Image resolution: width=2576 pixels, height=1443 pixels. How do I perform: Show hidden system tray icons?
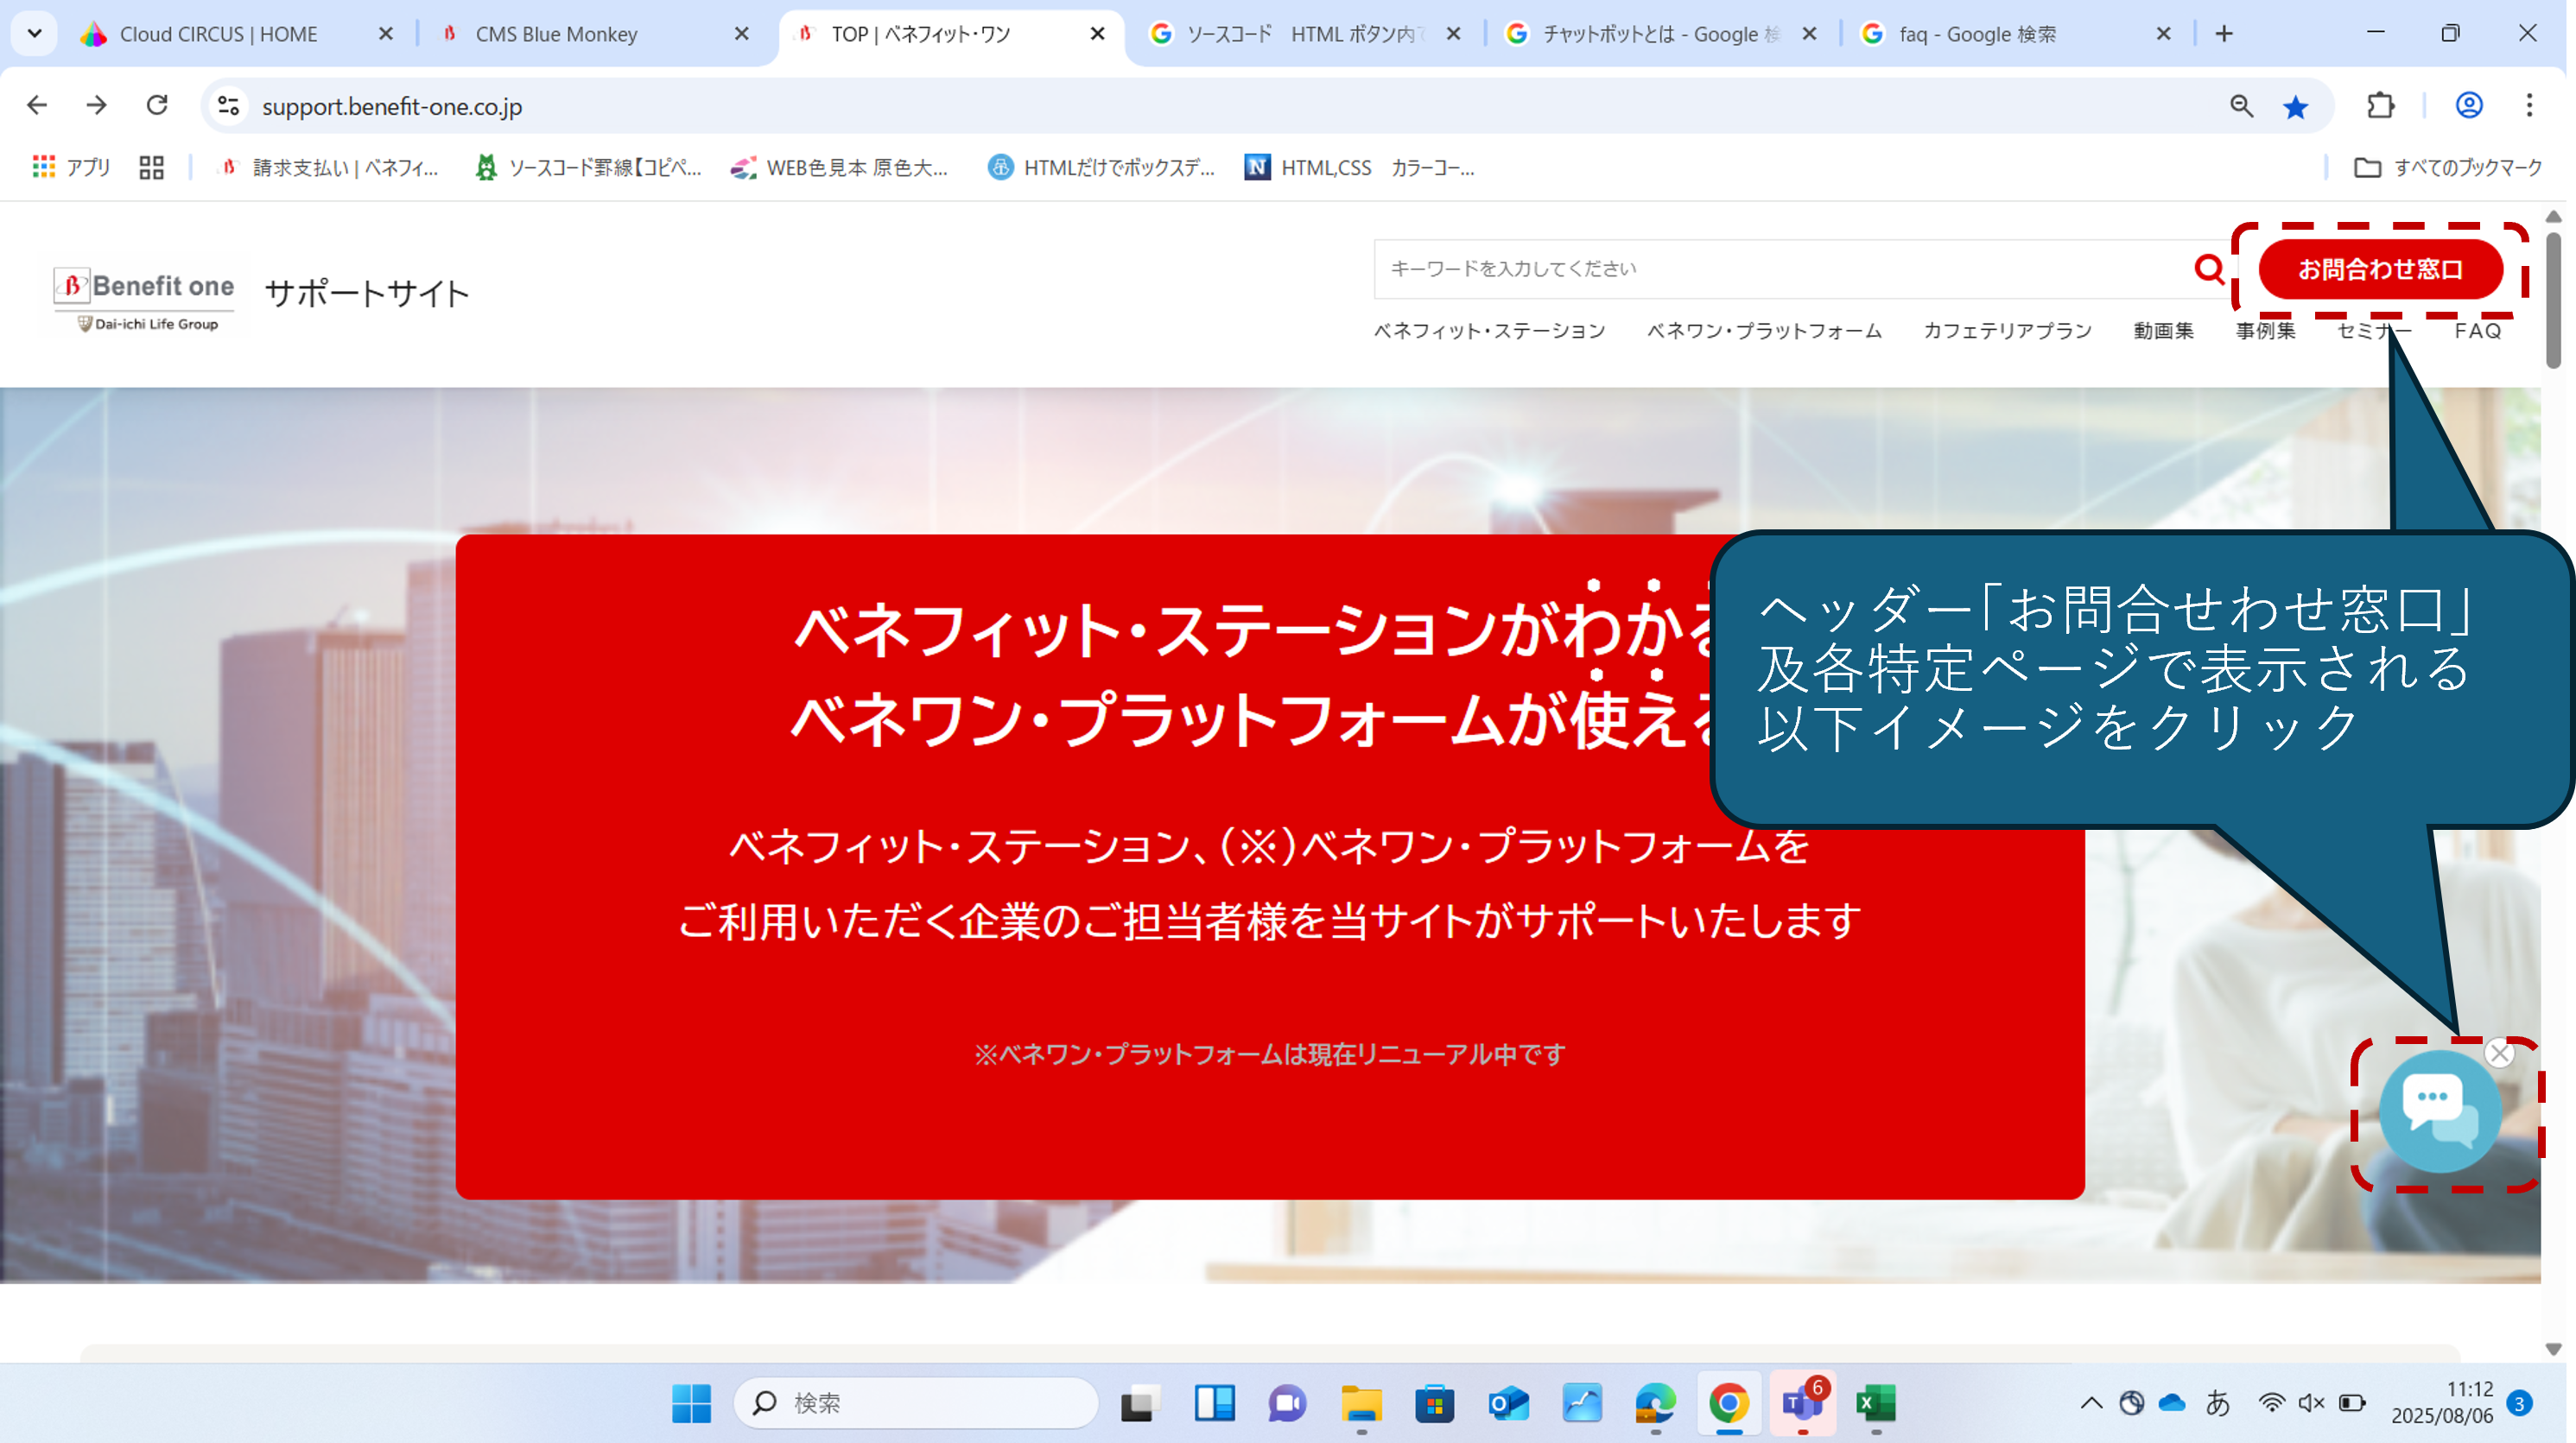pos(2091,1403)
